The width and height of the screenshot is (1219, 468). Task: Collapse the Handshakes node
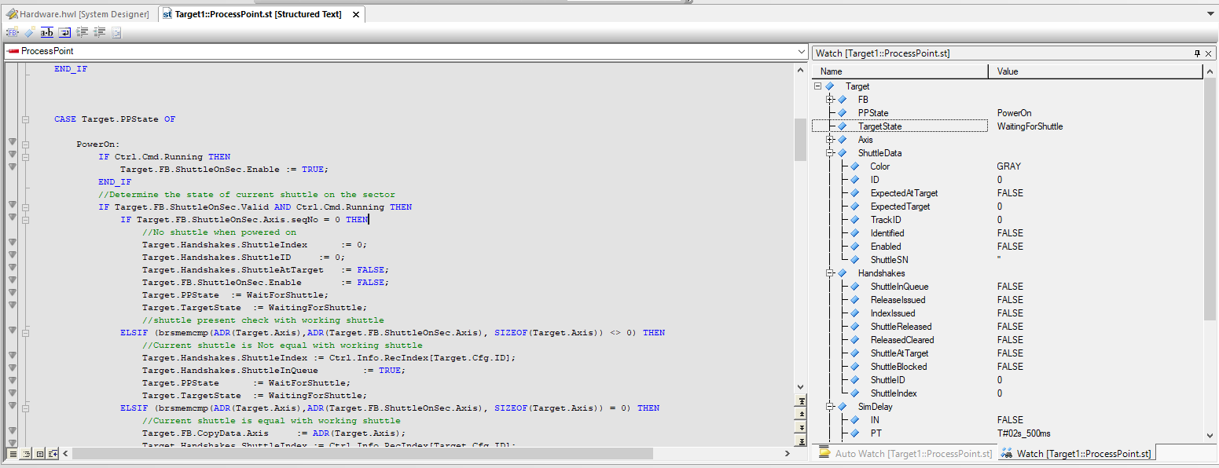coord(830,273)
